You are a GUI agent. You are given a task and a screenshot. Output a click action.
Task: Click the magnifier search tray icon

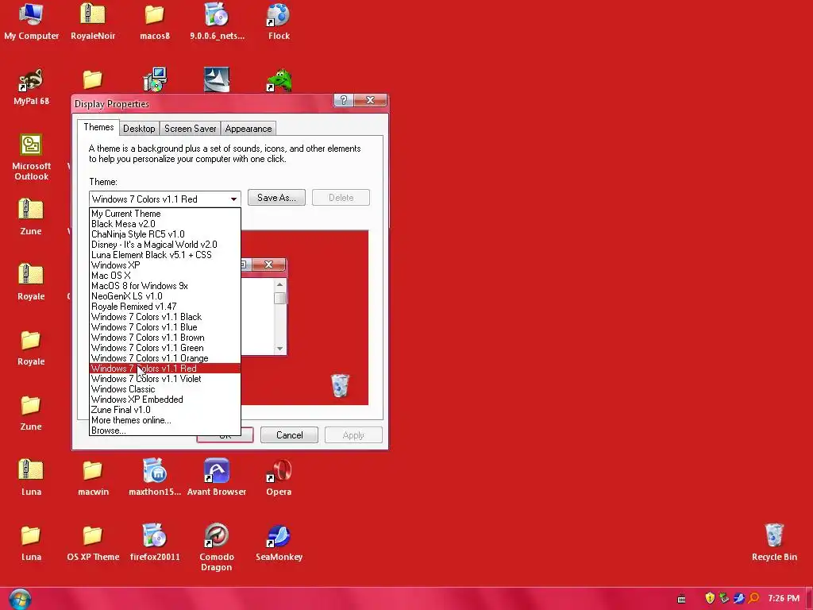754,598
